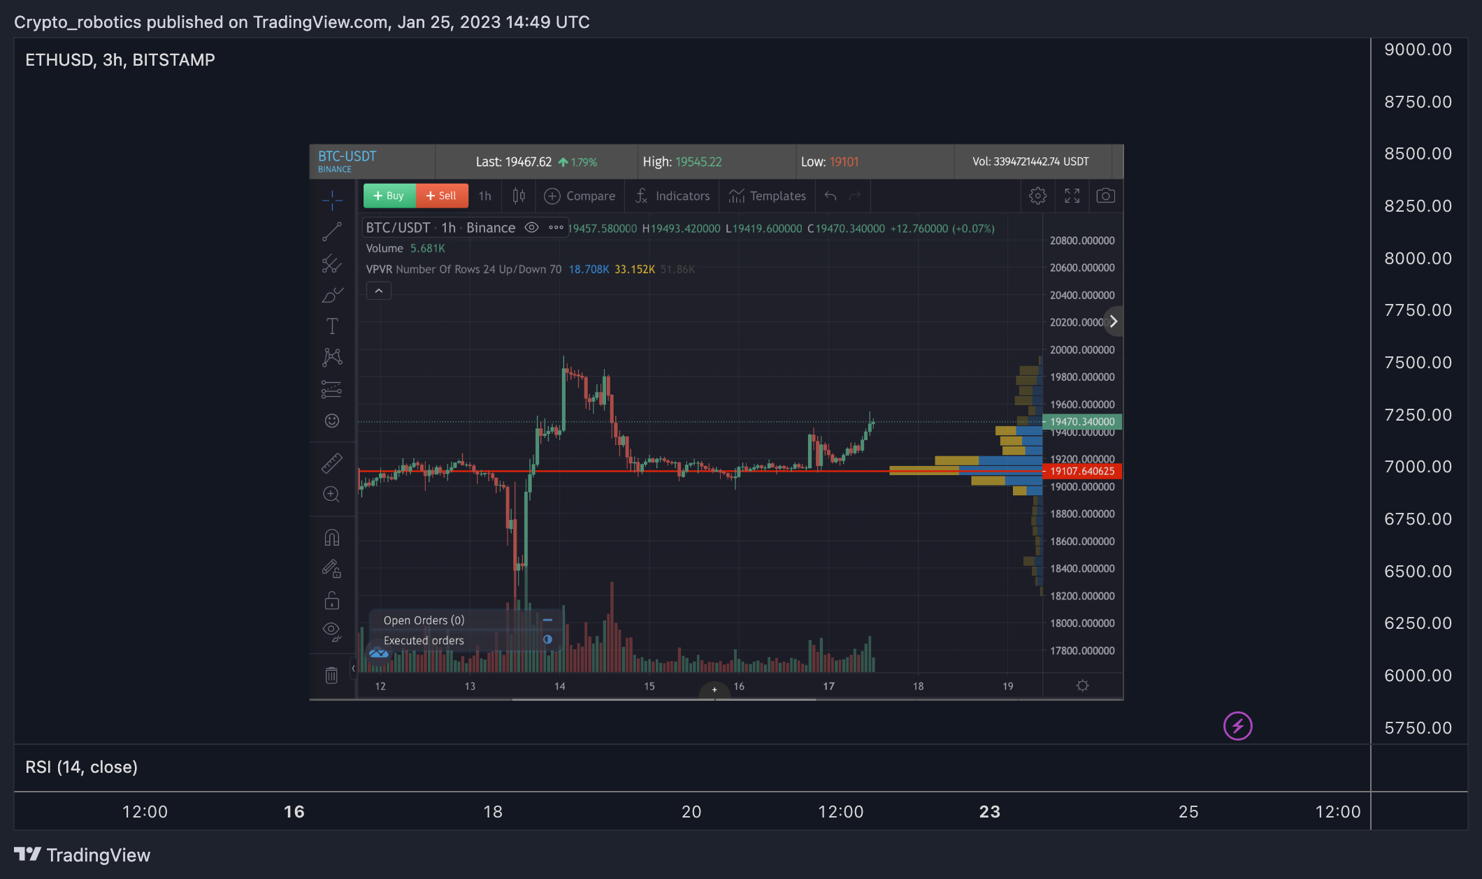Open the Indicators menu
Viewport: 1482px width, 879px height.
pyautogui.click(x=672, y=196)
